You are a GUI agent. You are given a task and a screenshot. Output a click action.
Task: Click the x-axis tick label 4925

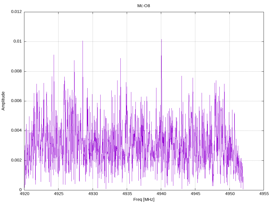click(x=59, y=194)
